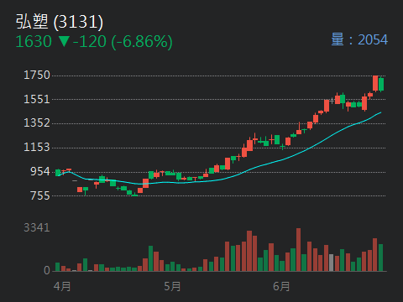Click the volume label 量：2054

(x=359, y=39)
